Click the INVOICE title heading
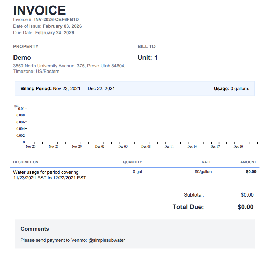The height and width of the screenshot is (266, 270). 39,10
